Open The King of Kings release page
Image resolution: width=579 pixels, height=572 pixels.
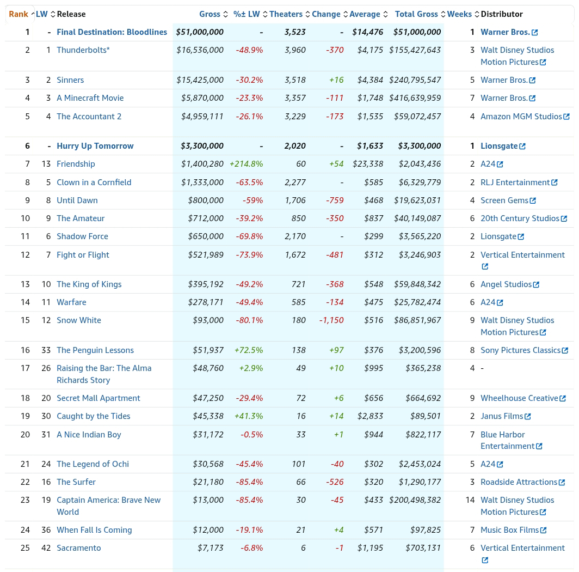(x=89, y=284)
